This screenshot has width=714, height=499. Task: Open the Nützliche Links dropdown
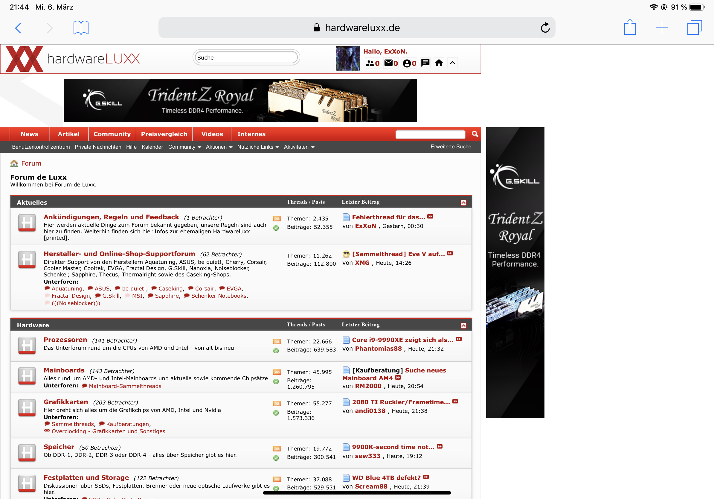[x=258, y=147]
